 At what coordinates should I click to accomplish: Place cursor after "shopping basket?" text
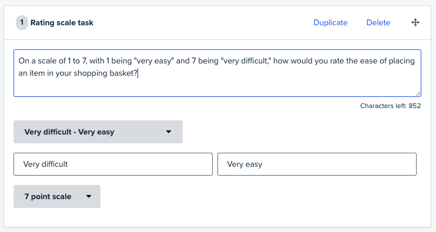point(138,73)
